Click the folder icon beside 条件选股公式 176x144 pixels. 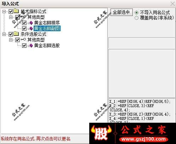pyautogui.click(x=16, y=34)
